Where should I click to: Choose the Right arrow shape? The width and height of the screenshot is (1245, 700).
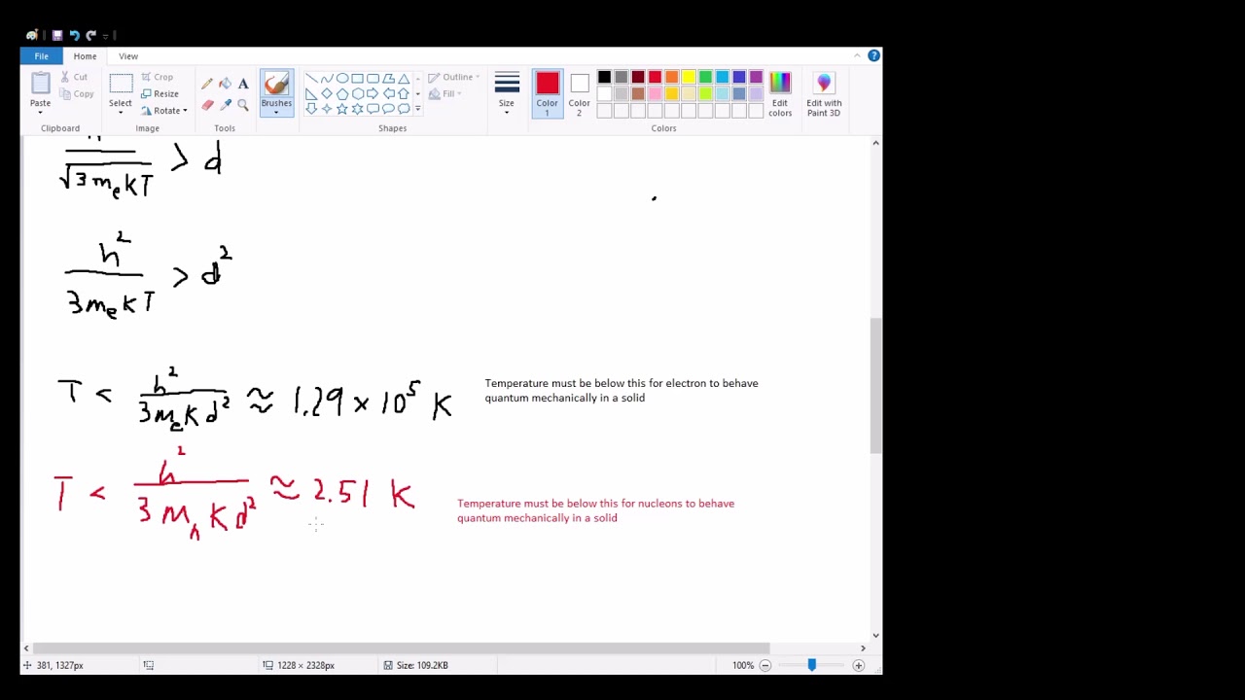pyautogui.click(x=373, y=94)
